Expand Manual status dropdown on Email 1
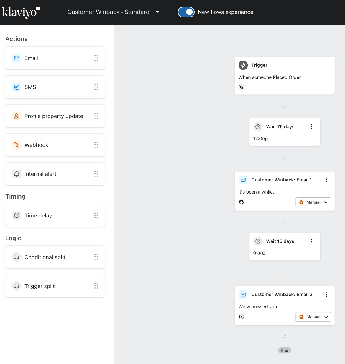The image size is (345, 364). [x=313, y=202]
